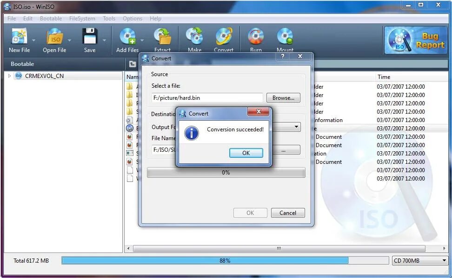Click the ellipsis button for output file
Screen dimensions: 452x278
coord(283,150)
